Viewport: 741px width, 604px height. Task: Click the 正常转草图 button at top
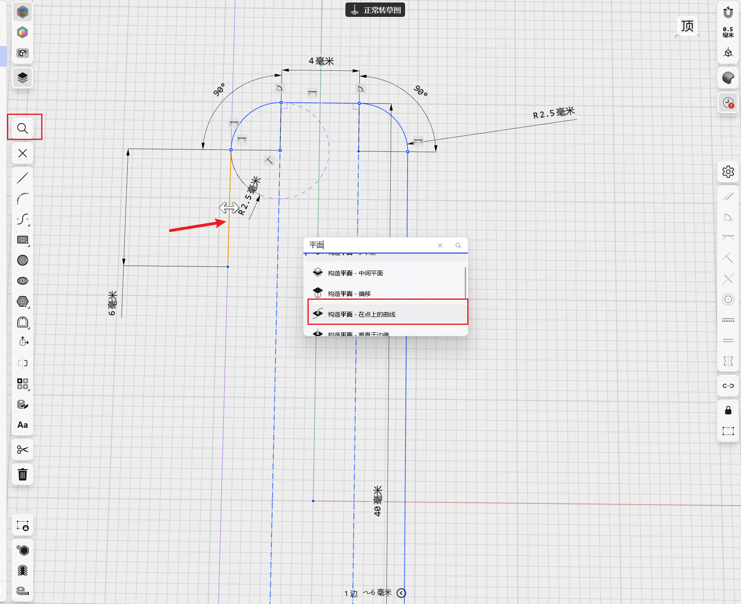click(375, 10)
